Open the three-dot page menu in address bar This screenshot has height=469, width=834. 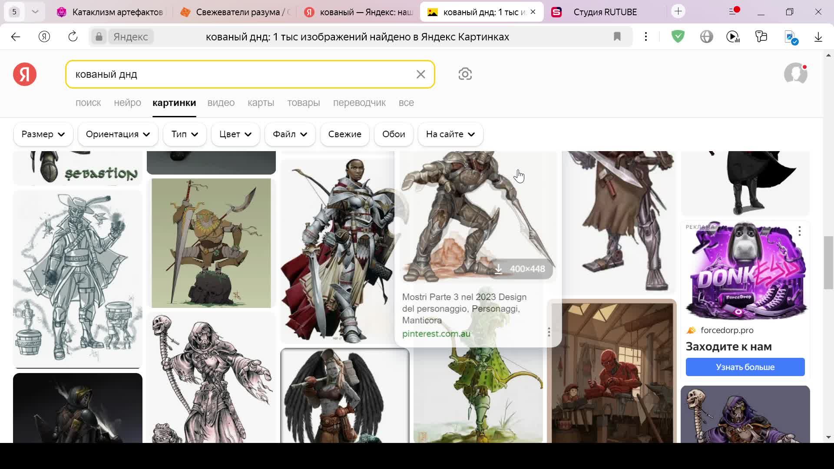coord(646,37)
